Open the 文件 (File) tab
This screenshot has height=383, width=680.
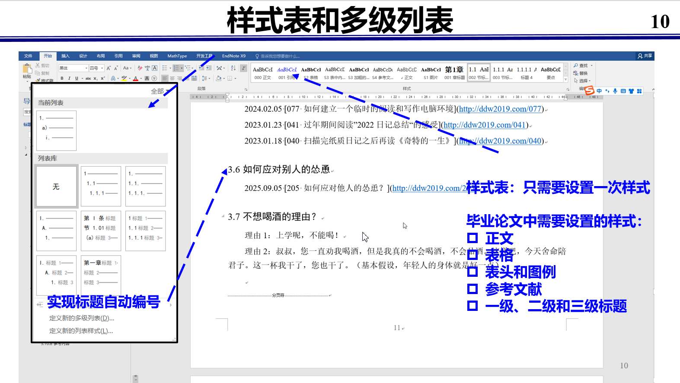coord(28,56)
